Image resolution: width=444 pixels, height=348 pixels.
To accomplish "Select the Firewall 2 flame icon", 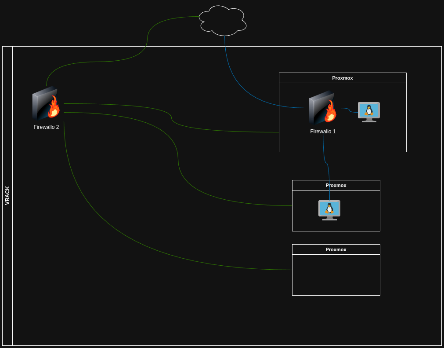I will pos(46,103).
